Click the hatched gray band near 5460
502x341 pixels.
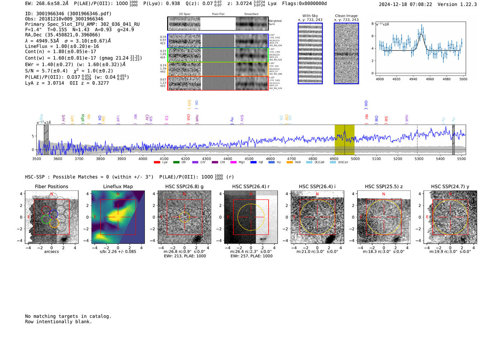(453, 140)
